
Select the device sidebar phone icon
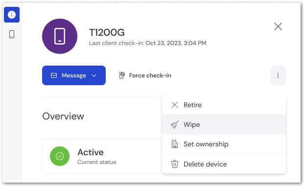[x=12, y=34]
